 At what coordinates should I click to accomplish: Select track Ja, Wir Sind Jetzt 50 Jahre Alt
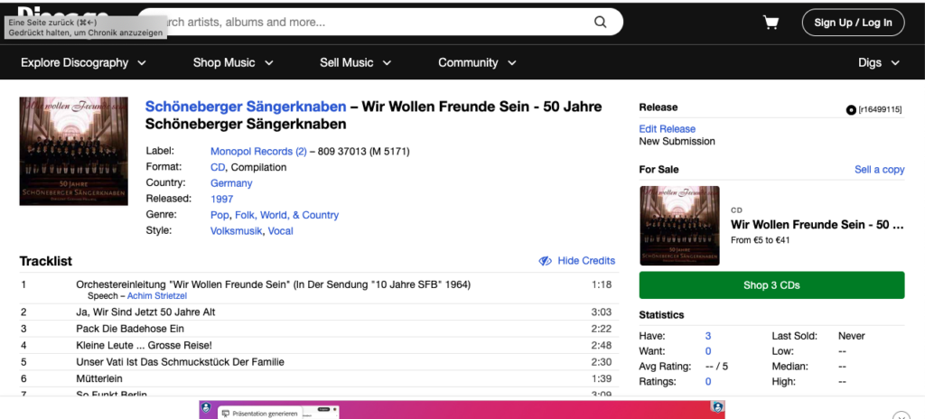145,312
